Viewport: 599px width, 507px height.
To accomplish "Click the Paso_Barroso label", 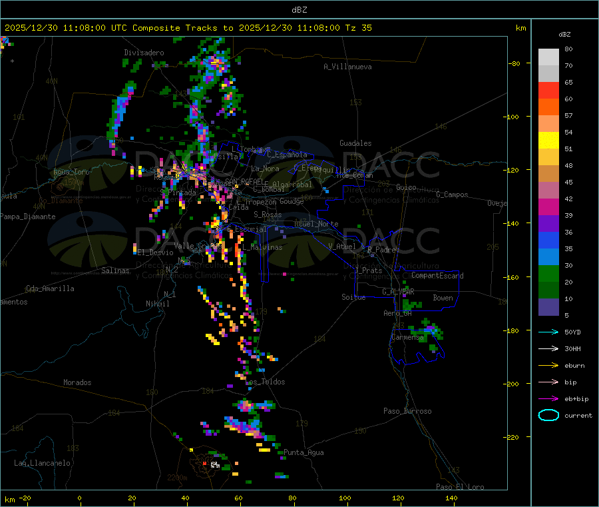I will pyautogui.click(x=407, y=411).
